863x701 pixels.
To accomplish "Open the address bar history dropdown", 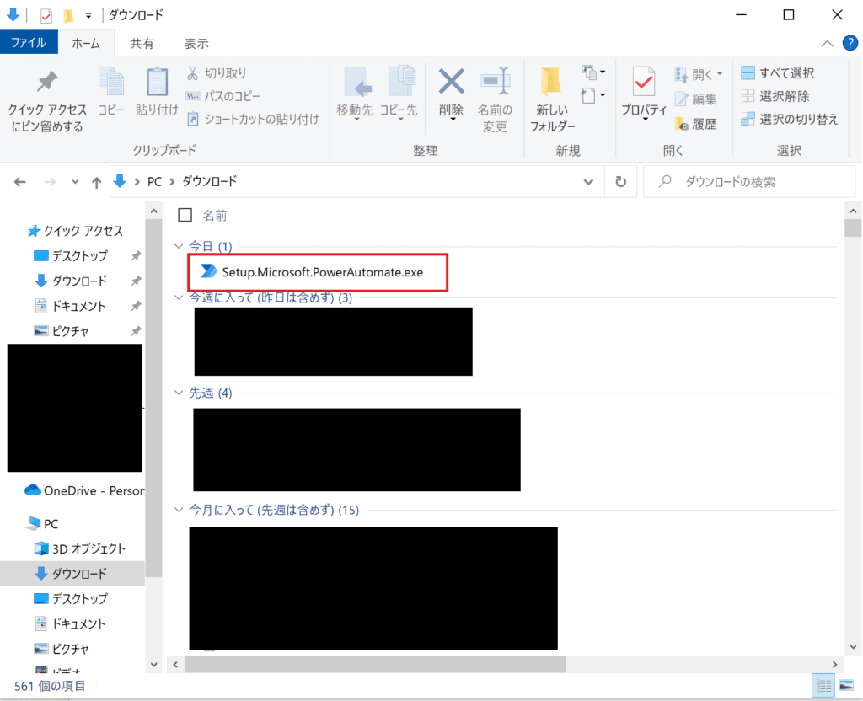I will click(588, 181).
